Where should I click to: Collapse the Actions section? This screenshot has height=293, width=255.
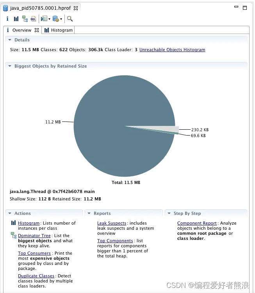10,213
